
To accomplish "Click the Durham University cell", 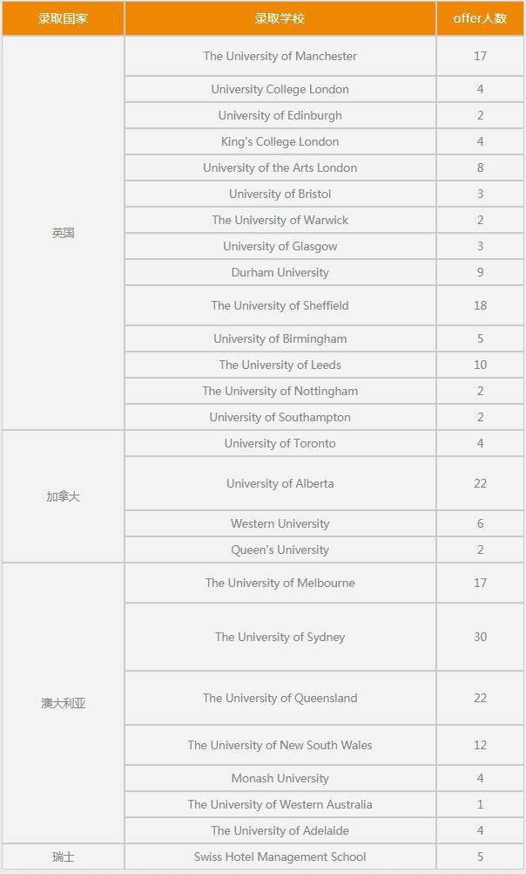I will pyautogui.click(x=280, y=272).
